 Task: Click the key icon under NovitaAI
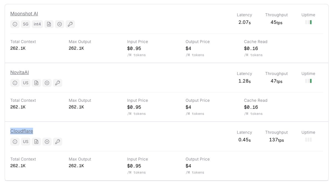point(57,83)
